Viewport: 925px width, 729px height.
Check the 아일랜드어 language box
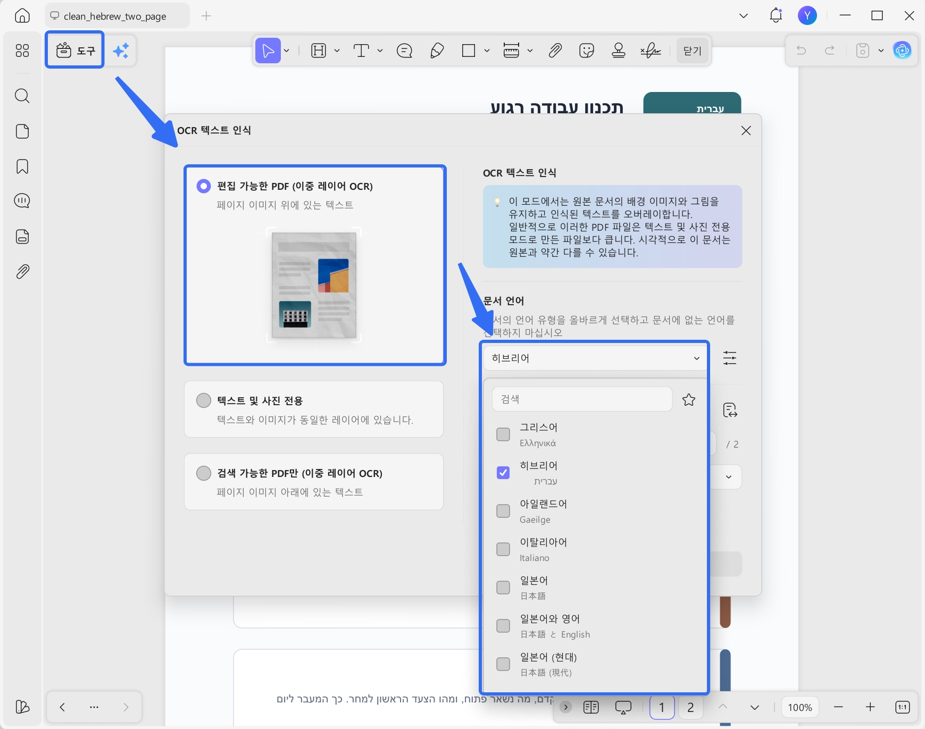(503, 511)
